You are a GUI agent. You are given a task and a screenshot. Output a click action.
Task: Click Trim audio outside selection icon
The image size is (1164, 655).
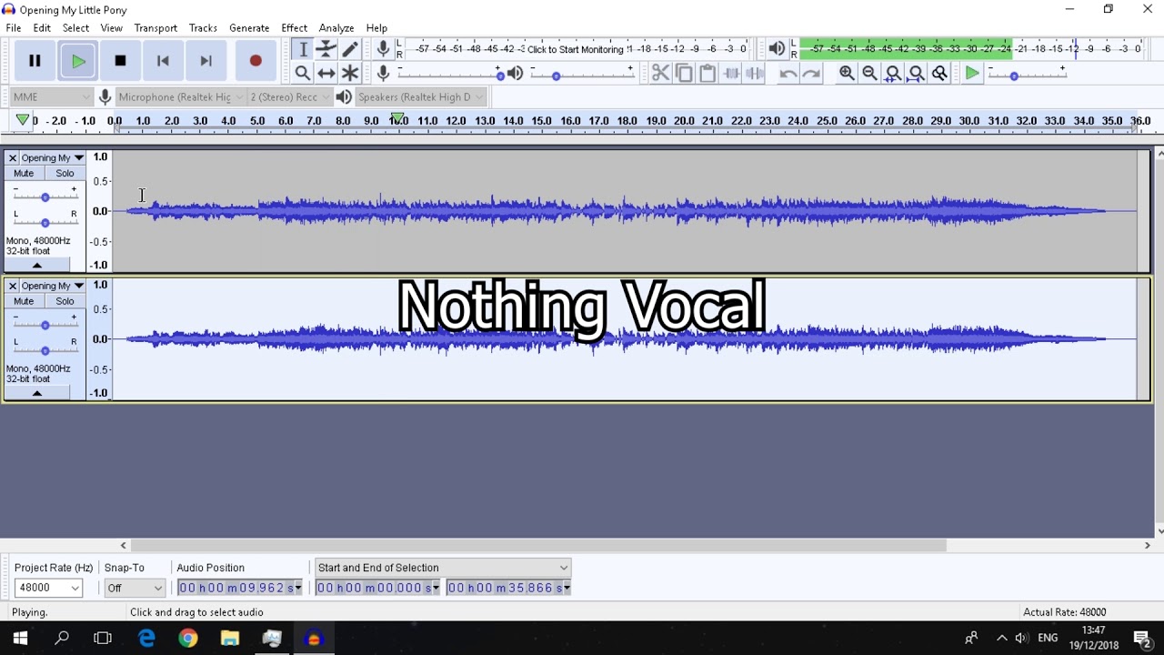731,74
